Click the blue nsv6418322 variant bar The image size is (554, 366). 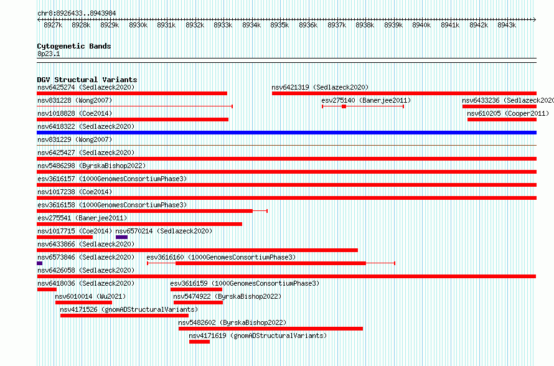point(286,133)
